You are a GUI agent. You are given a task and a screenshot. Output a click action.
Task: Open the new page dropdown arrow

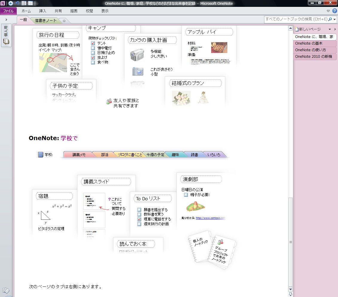330,29
